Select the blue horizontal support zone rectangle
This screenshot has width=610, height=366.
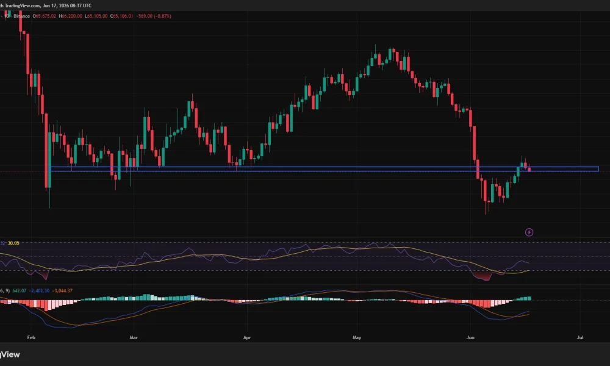[325, 169]
